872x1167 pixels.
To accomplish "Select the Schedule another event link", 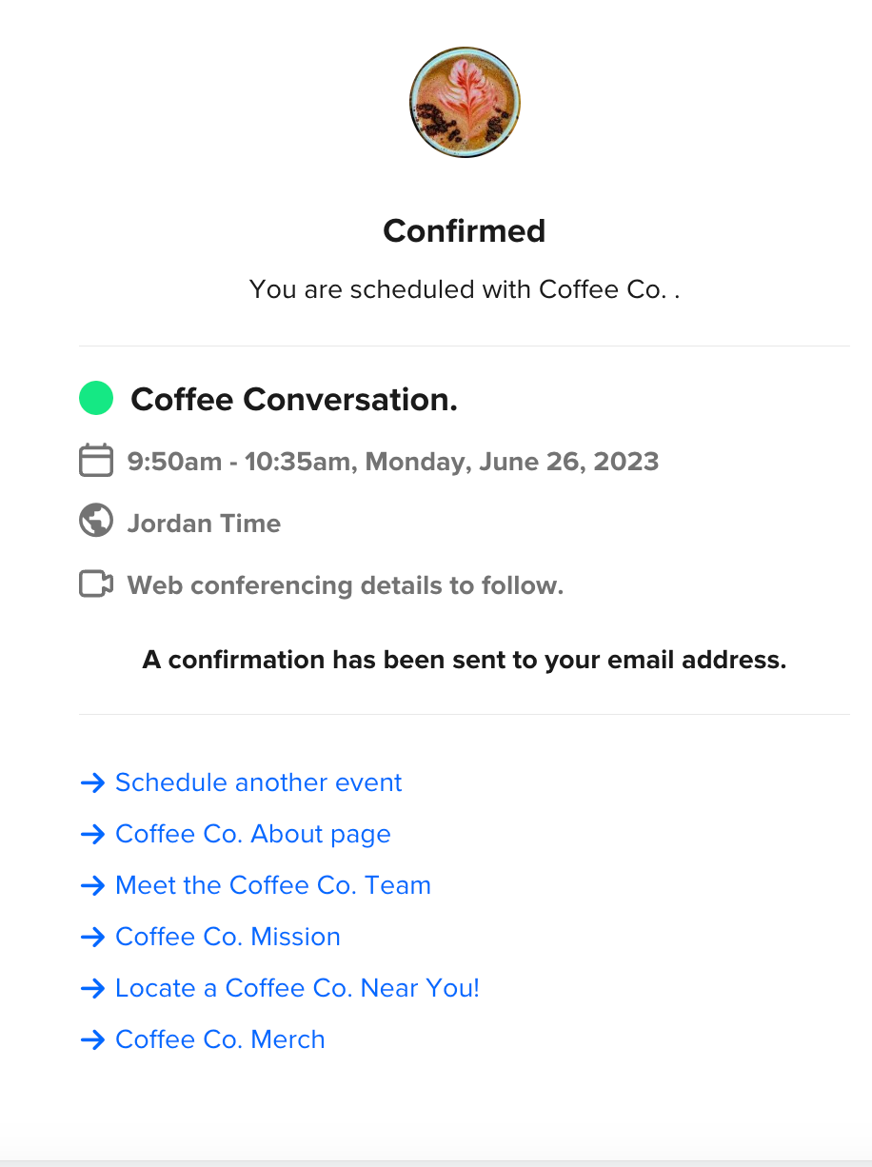I will [x=258, y=782].
